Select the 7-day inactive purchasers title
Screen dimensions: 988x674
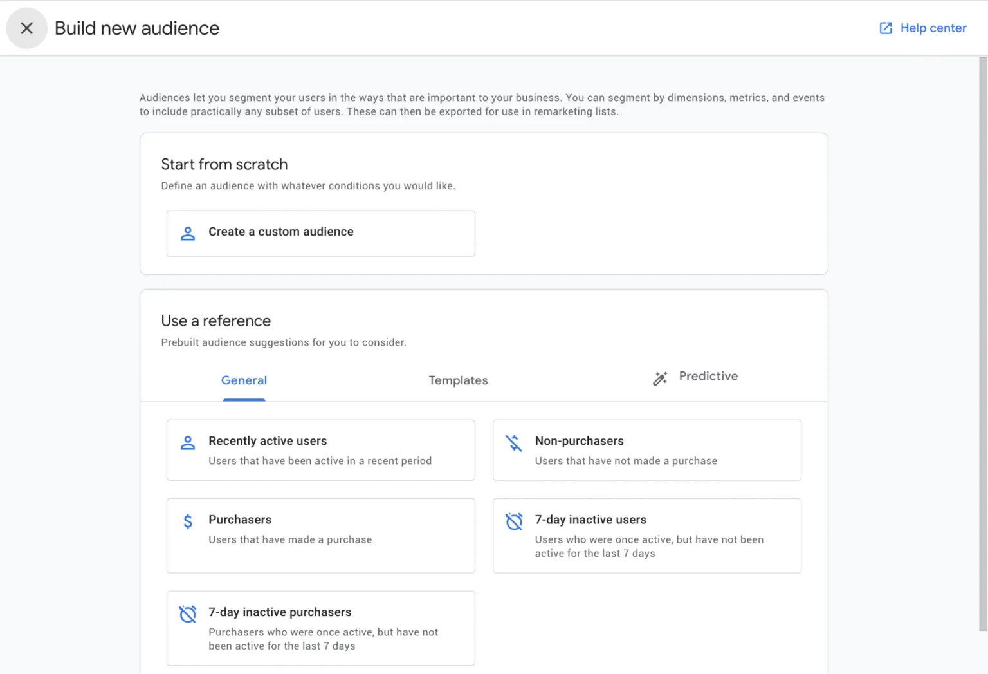[280, 612]
